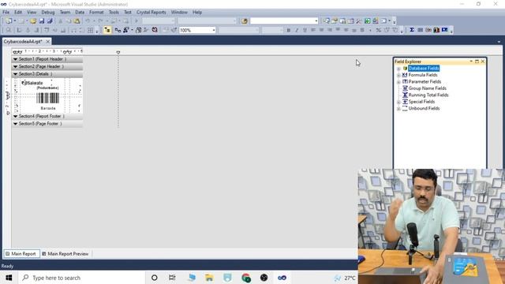Click the Windows Start button
Viewport: 505px width, 284px height.
coord(9,278)
